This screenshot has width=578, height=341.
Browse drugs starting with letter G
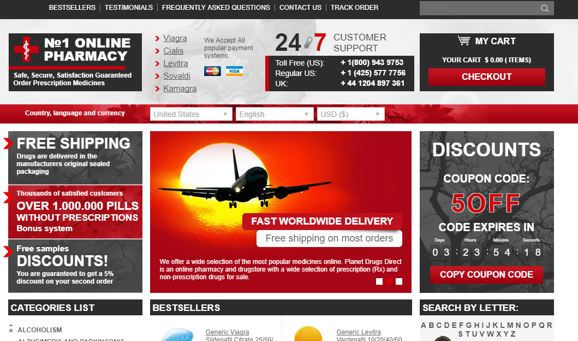[468, 326]
